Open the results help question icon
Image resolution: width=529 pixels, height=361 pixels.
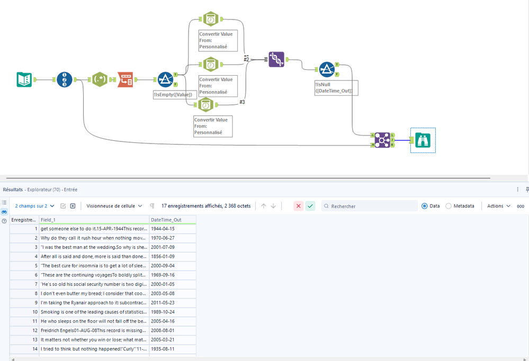[x=4, y=221]
